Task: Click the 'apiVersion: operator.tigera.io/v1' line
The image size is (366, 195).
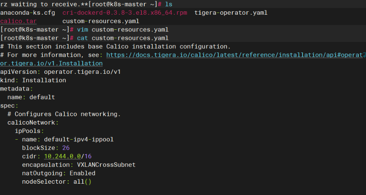Action: point(60,72)
